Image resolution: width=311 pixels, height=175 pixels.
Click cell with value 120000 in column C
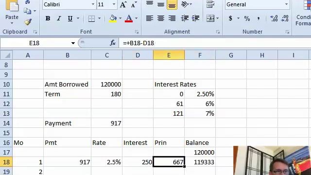click(107, 84)
